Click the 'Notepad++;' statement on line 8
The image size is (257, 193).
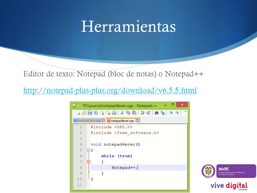coord(125,168)
